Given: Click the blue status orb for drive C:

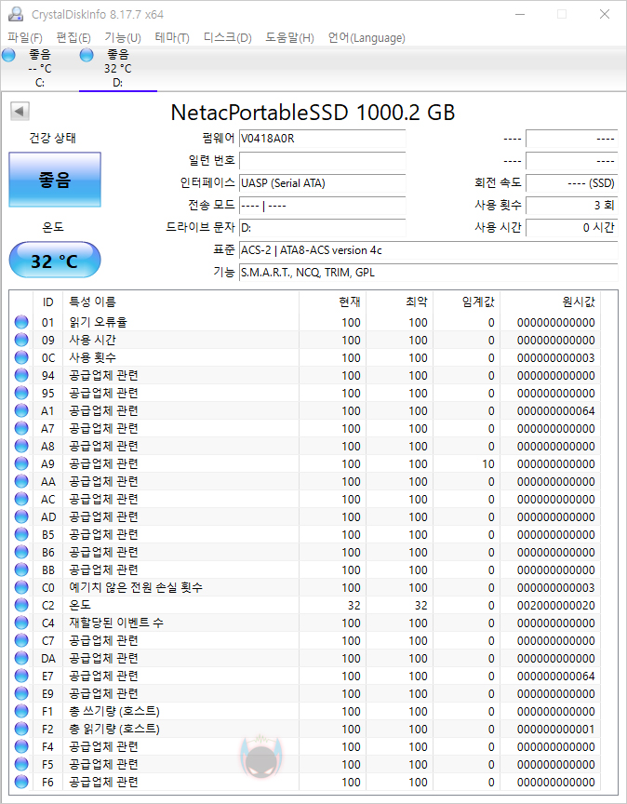Looking at the screenshot, I should pyautogui.click(x=8, y=54).
